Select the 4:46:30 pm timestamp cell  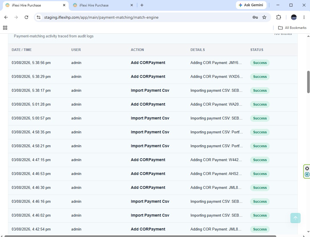[31, 187]
